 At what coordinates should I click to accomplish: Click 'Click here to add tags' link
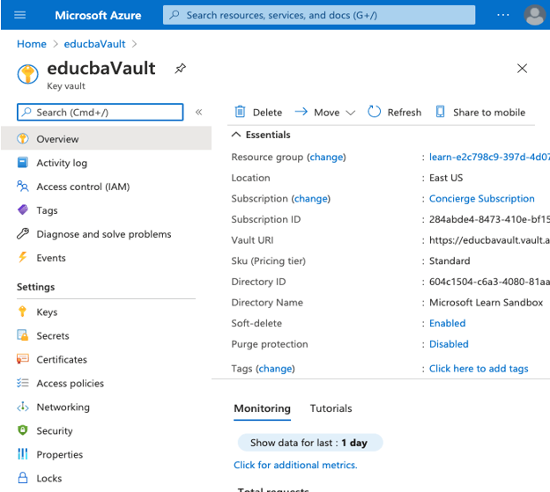[x=479, y=369]
